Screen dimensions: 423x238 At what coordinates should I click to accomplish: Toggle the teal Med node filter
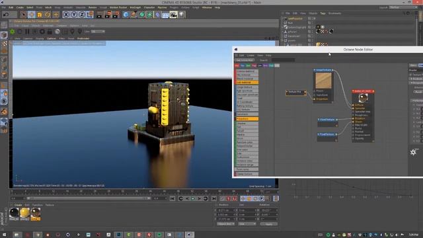point(271,65)
